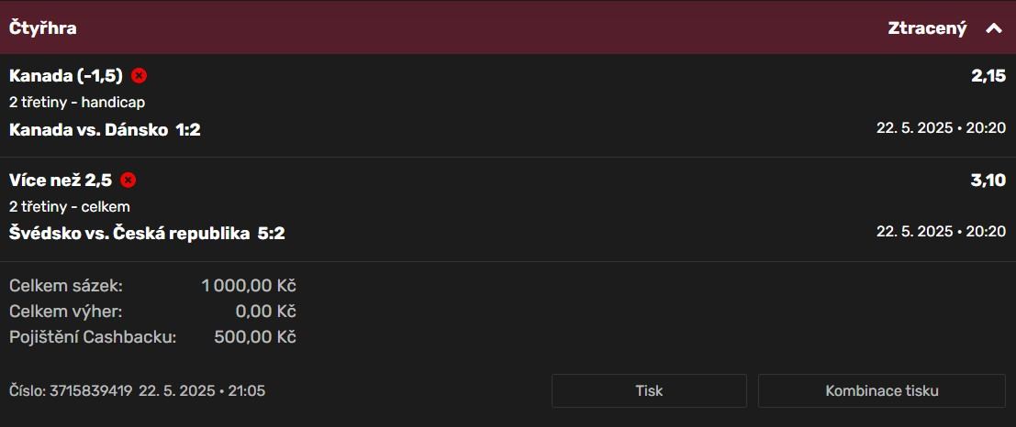Click the 2 třetiny - celkem market label

[x=70, y=207]
